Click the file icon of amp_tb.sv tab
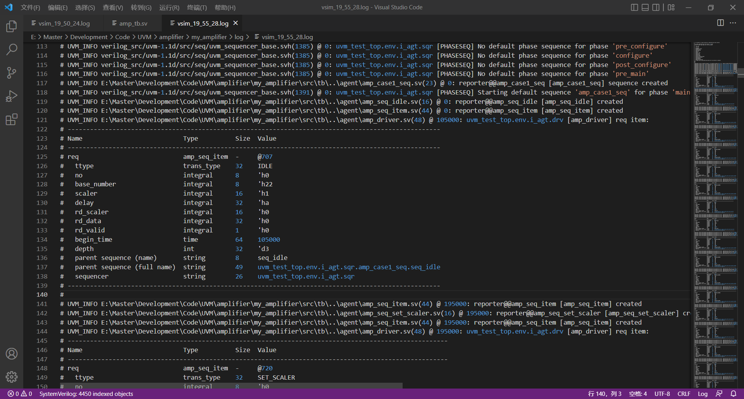The width and height of the screenshot is (744, 399). click(114, 23)
